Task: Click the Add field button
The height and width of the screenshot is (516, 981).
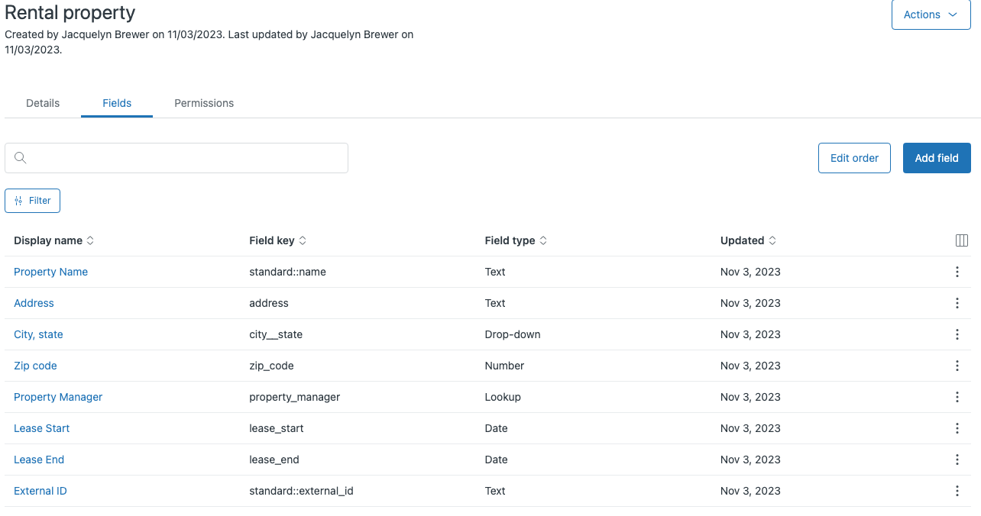Action: (937, 157)
